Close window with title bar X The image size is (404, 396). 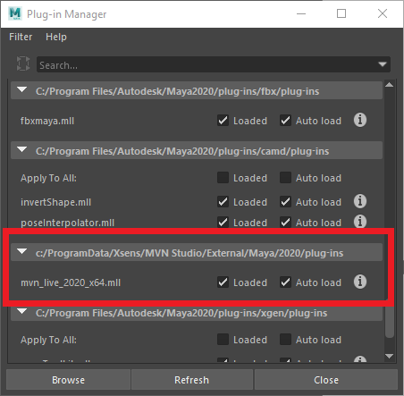pyautogui.click(x=383, y=13)
